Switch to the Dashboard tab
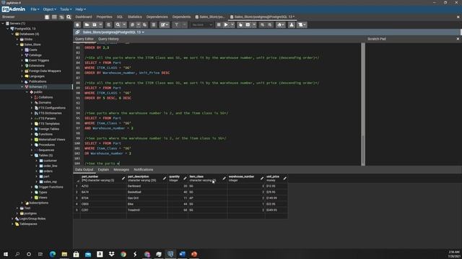Image resolution: width=462 pixels, height=259 pixels. (x=84, y=17)
